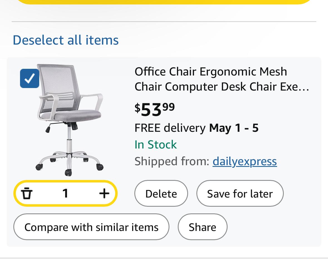Click the trash can icon in quantity stepper
The width and height of the screenshot is (328, 268).
point(27,193)
